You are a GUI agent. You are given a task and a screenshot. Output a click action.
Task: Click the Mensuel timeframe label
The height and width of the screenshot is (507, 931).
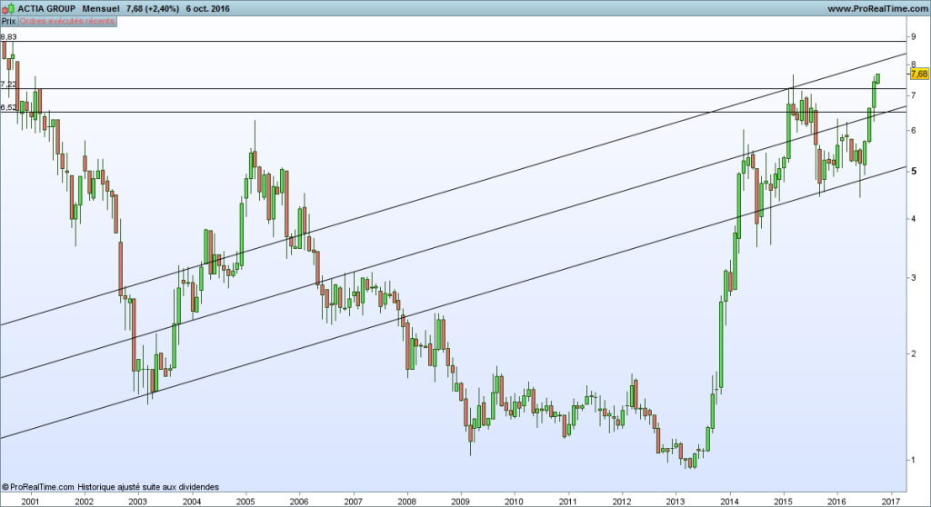click(x=101, y=8)
